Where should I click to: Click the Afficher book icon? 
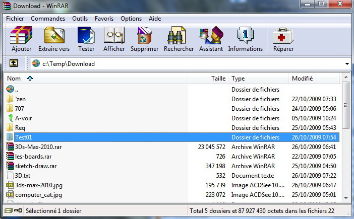(x=114, y=35)
